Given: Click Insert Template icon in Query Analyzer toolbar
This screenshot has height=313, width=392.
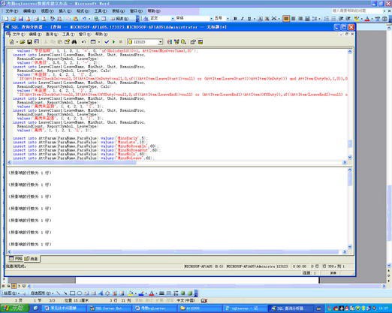Looking at the screenshot, I should (x=37, y=42).
